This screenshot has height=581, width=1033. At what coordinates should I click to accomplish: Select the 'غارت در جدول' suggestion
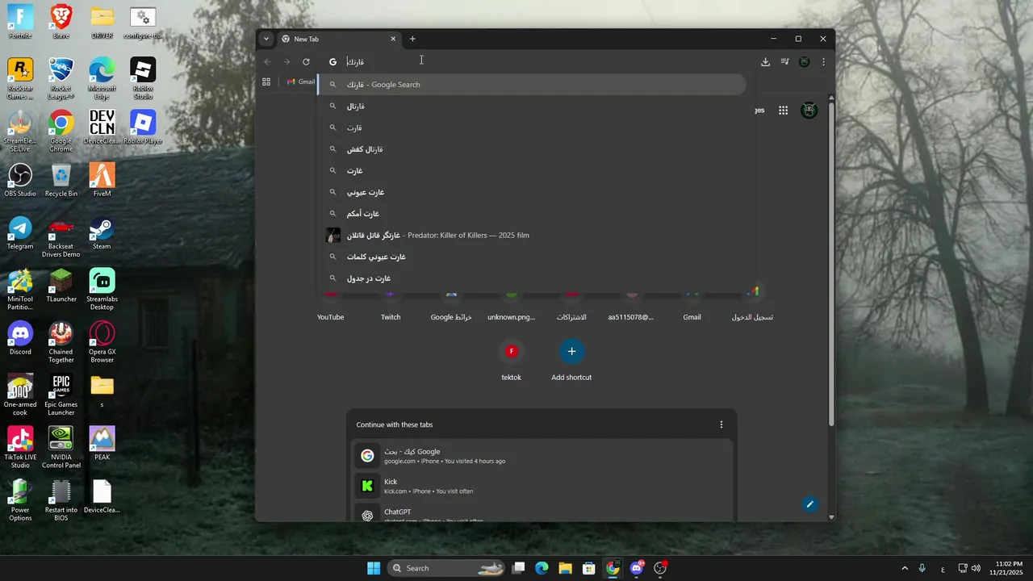pyautogui.click(x=532, y=278)
